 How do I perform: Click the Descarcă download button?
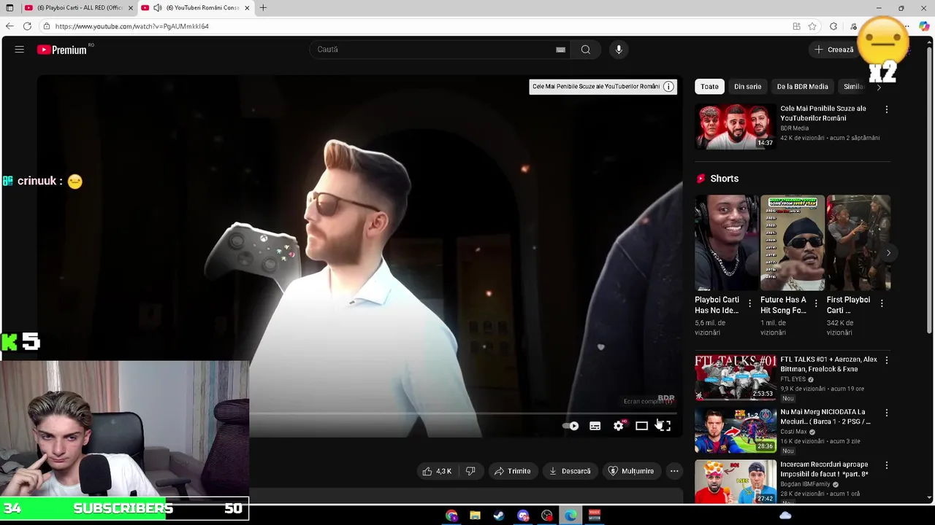pyautogui.click(x=570, y=471)
